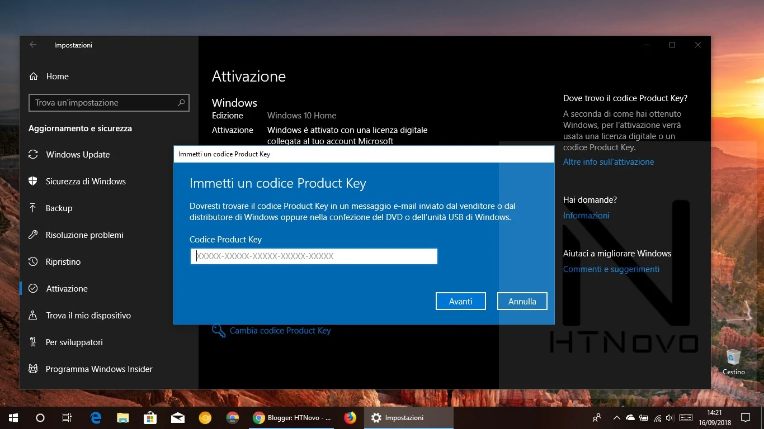764x429 pixels.
Task: Open Action Center notifications icon
Action: (x=745, y=418)
